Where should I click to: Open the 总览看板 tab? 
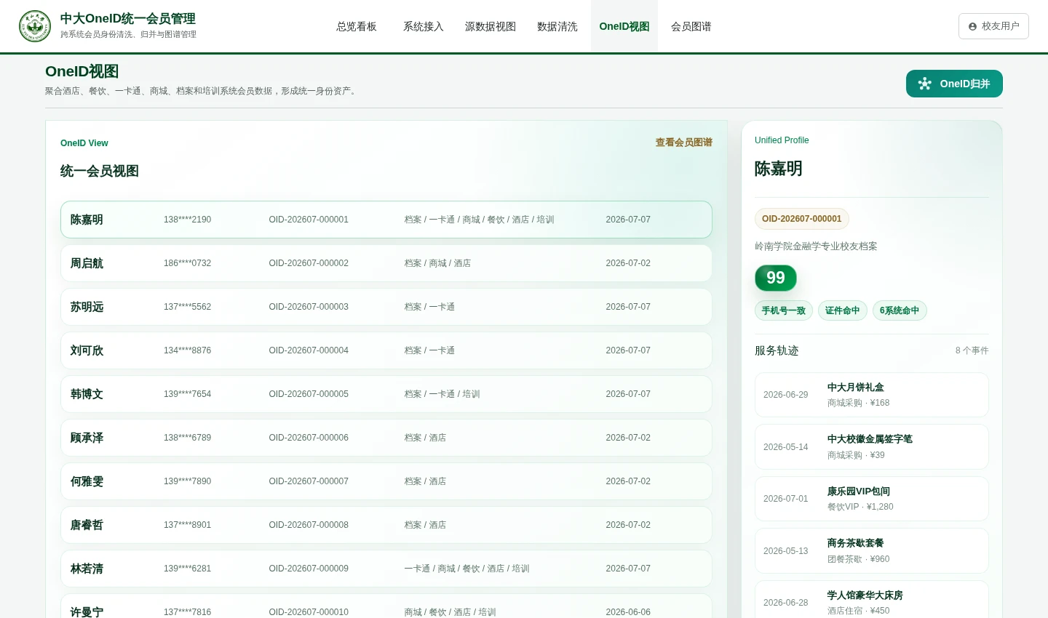(x=357, y=26)
